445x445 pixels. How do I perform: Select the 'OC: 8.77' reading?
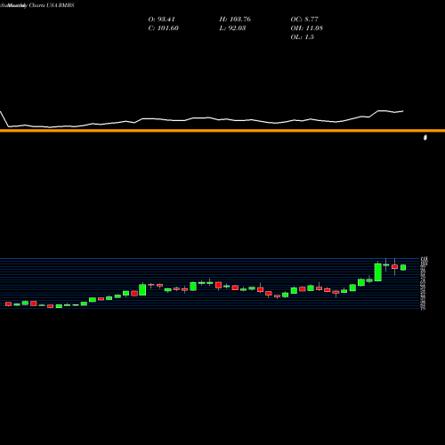(304, 20)
